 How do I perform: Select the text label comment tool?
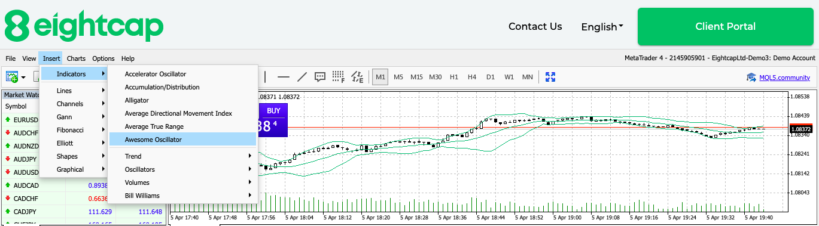[320, 77]
